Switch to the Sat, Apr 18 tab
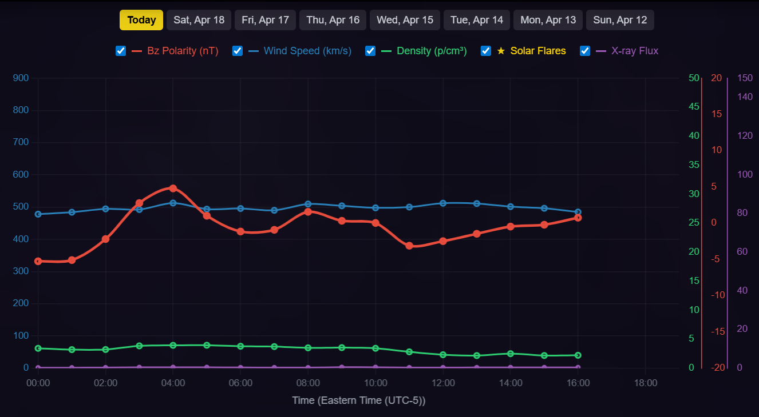759x417 pixels. coord(199,19)
